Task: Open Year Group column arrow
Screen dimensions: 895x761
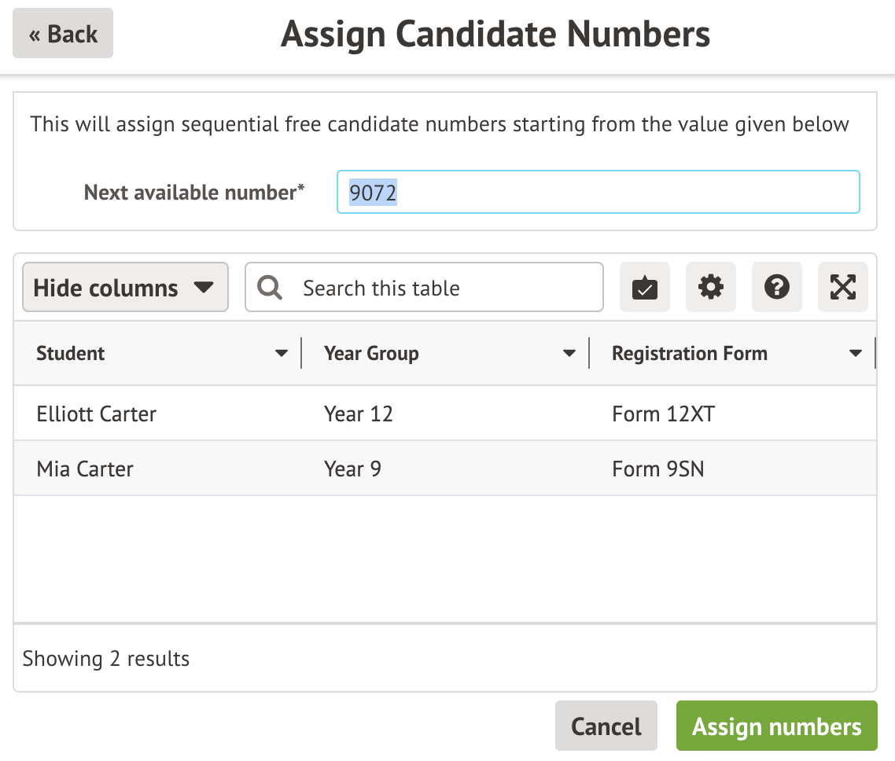Action: [x=569, y=354]
